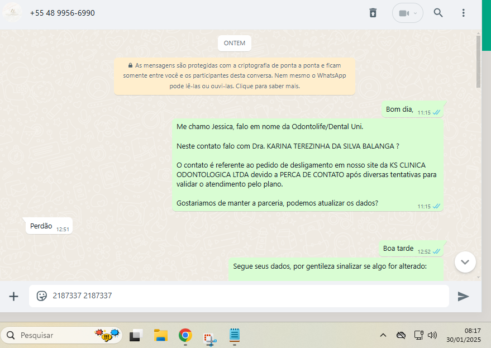Click the ONTEM date label

pyautogui.click(x=235, y=43)
